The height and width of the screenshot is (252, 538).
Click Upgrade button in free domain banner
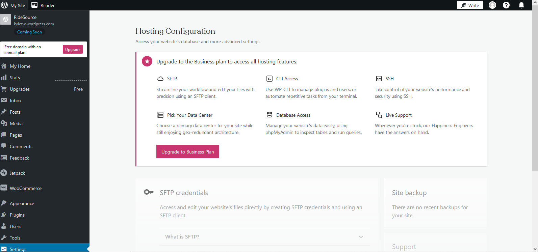tap(73, 50)
